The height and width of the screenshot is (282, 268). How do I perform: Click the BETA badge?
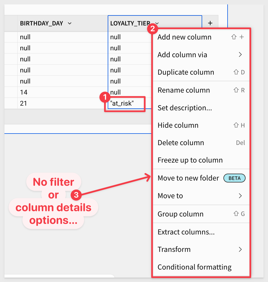point(234,178)
